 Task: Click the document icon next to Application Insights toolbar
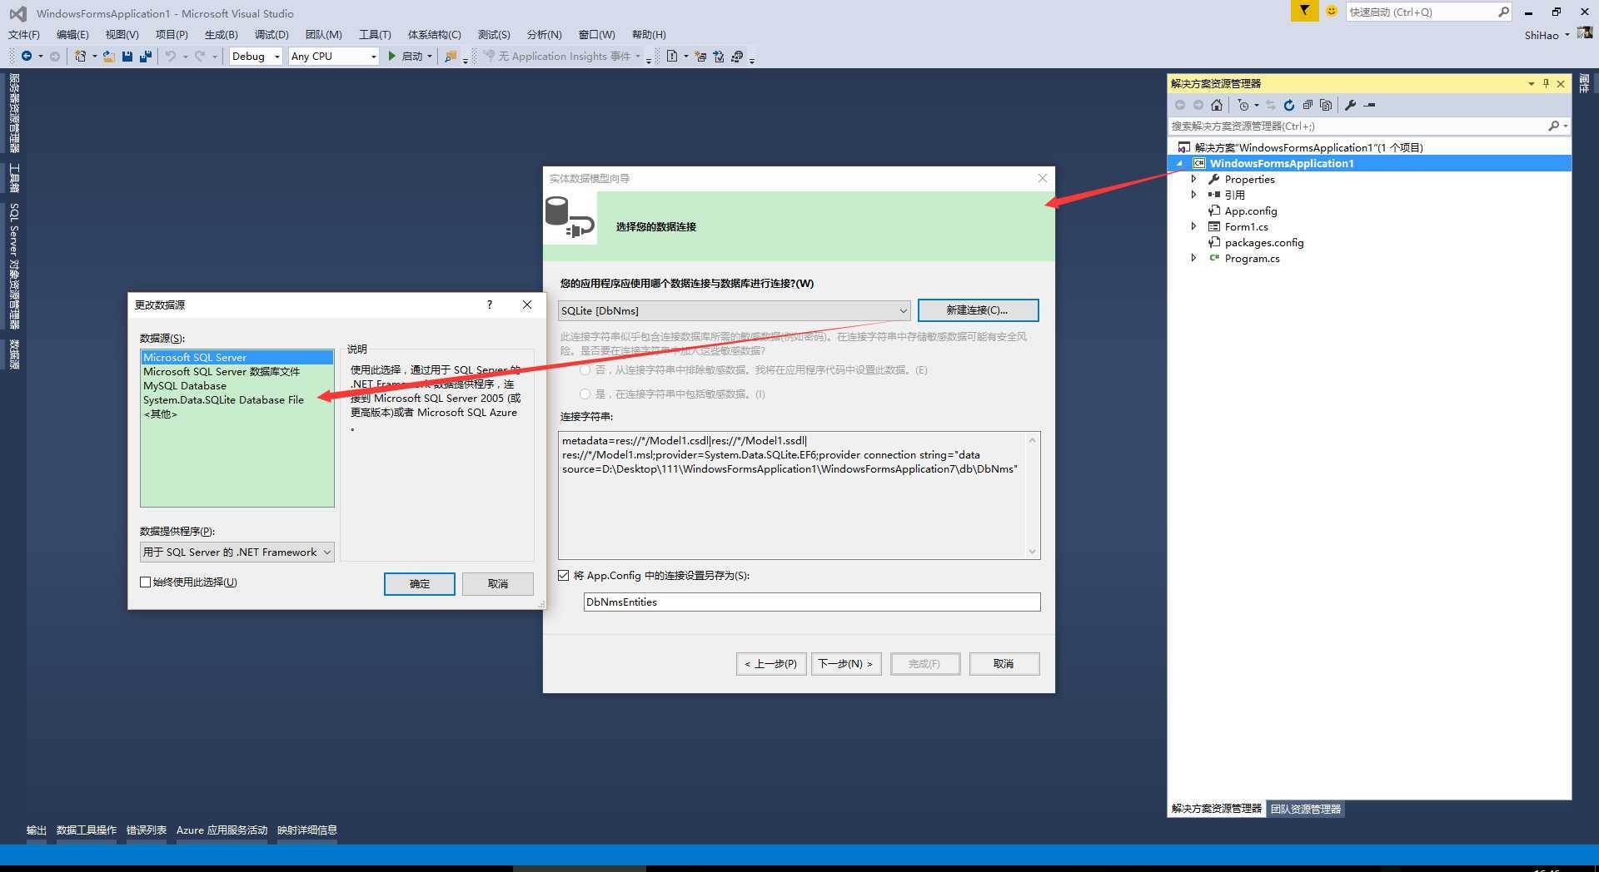(x=672, y=57)
